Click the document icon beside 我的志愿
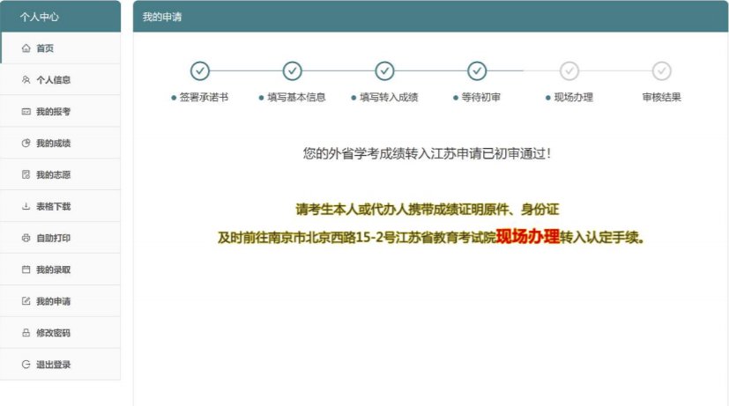 [x=26, y=174]
